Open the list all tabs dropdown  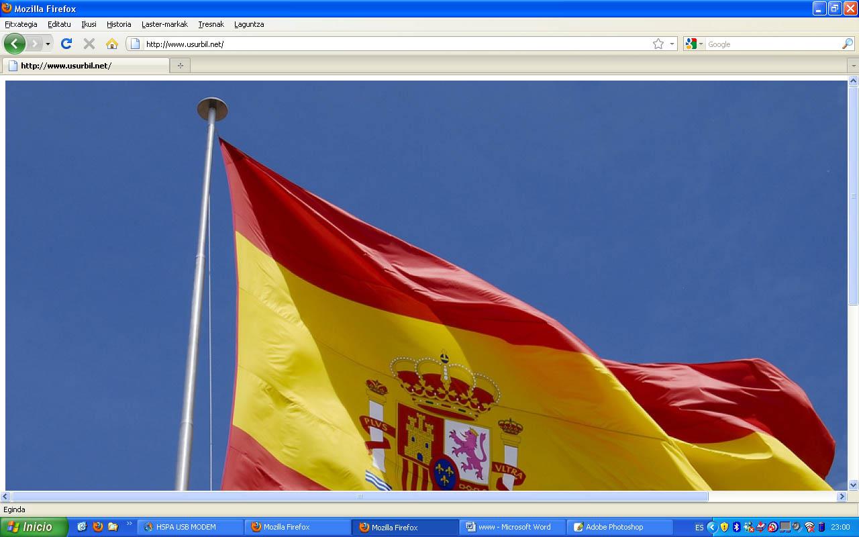coord(853,66)
